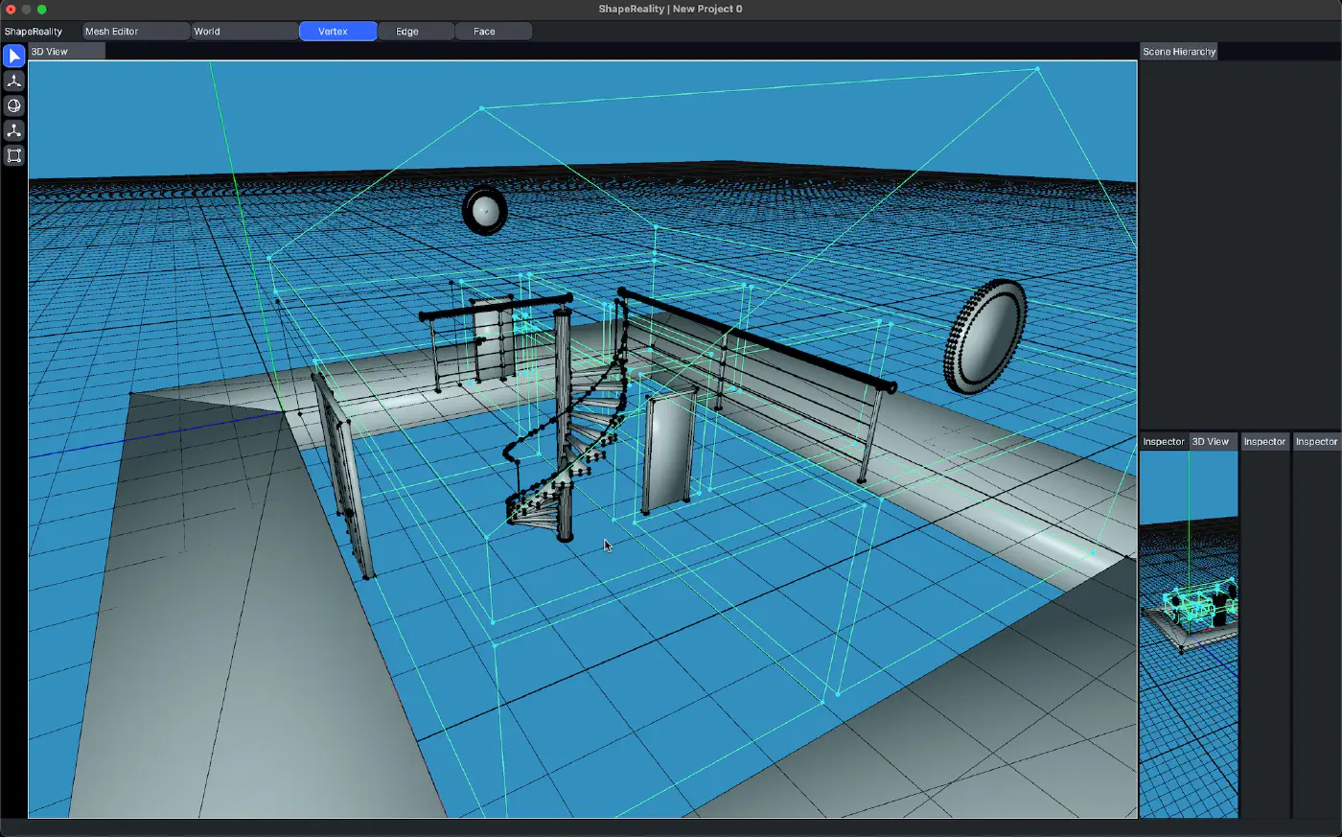Pick the scale tool with three nodes
This screenshot has height=837, width=1342.
(x=14, y=130)
